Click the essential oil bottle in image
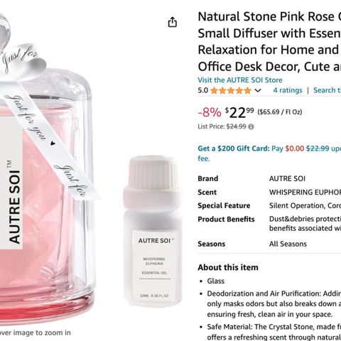Image resolution: width=341 pixels, height=341 pixels. 153,231
